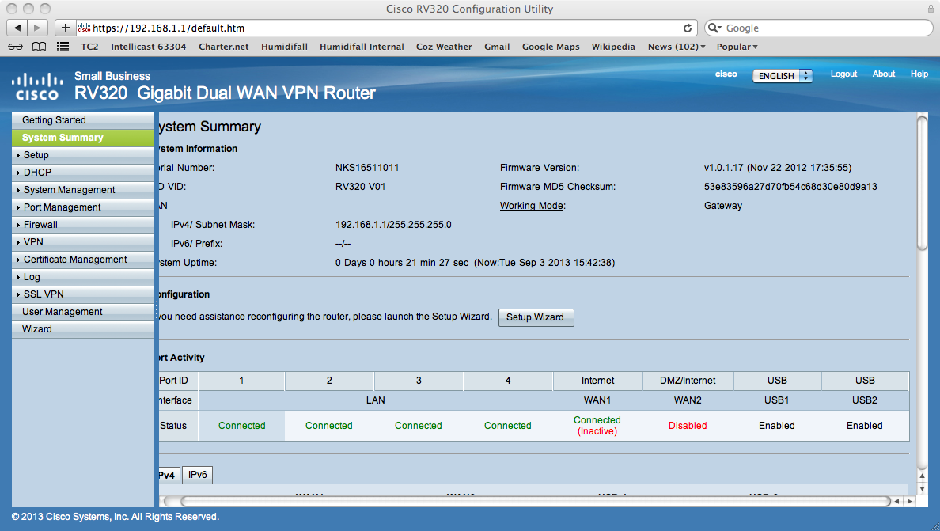Viewport: 940px width, 531px height.
Task: Click the USB1 Enabled status
Action: [776, 426]
